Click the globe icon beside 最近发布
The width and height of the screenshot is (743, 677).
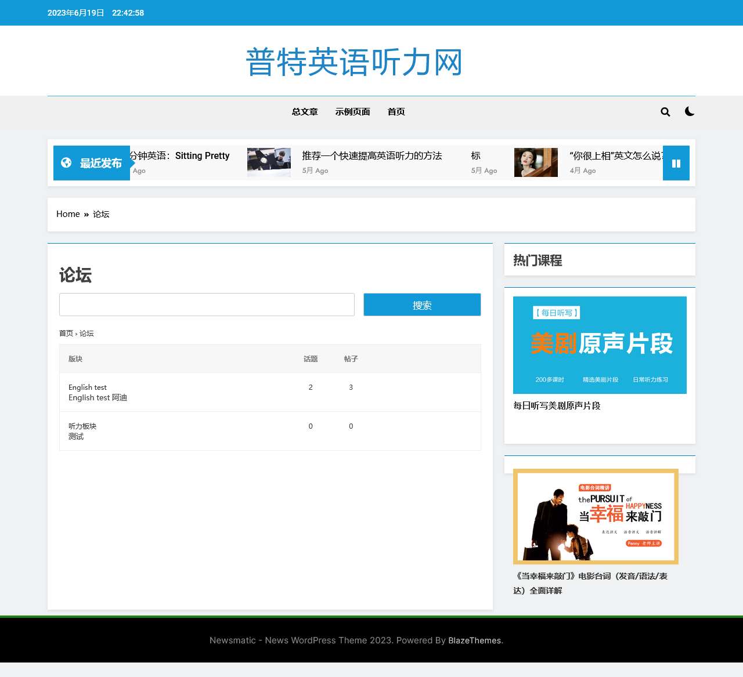coord(66,163)
